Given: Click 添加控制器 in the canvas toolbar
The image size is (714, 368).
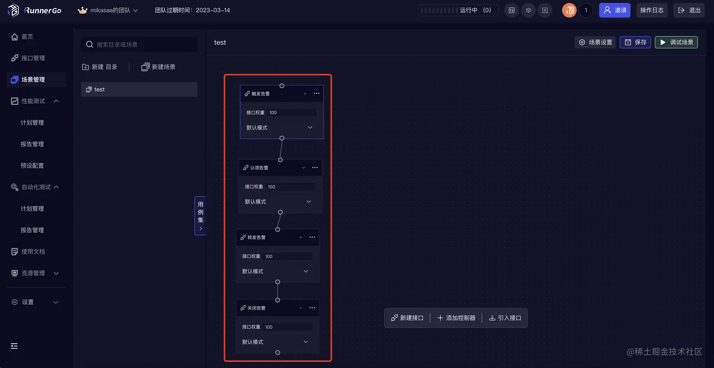Looking at the screenshot, I should 456,318.
